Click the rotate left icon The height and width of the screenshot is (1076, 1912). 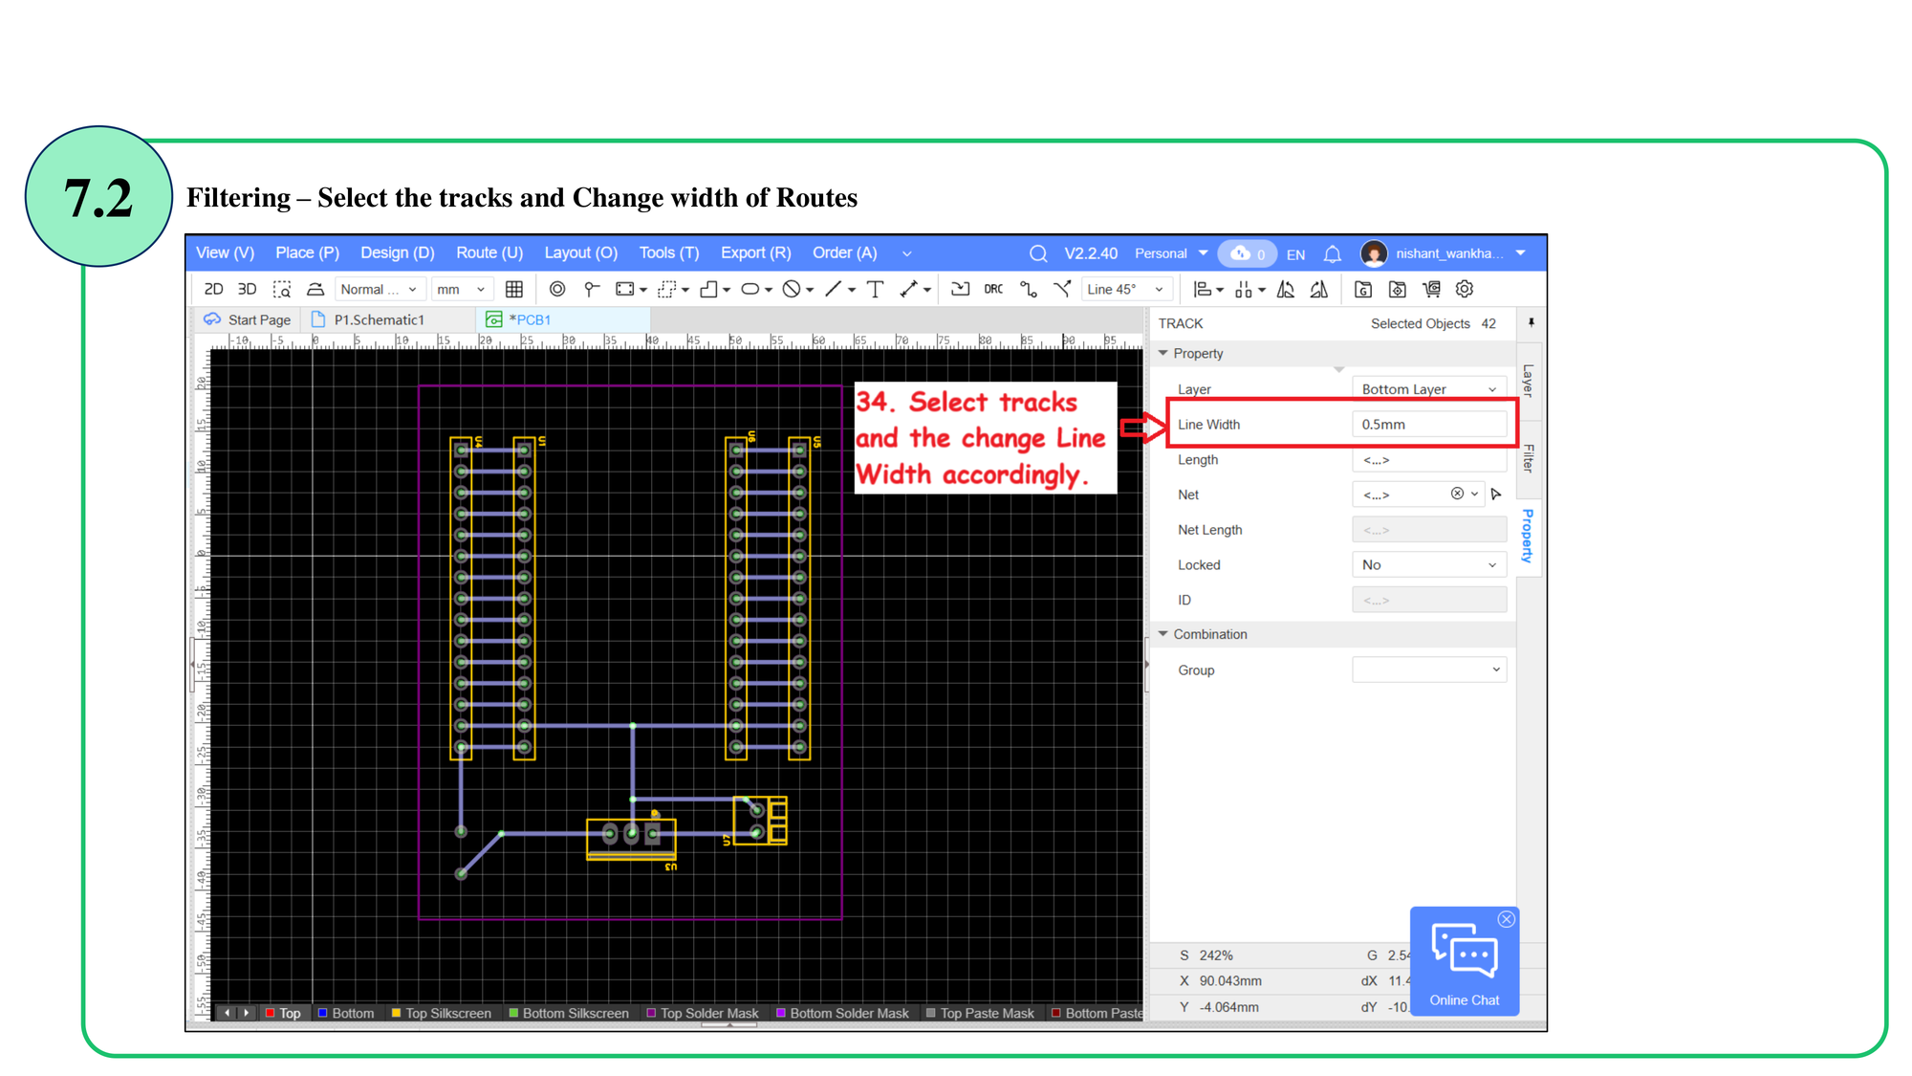click(x=1286, y=289)
